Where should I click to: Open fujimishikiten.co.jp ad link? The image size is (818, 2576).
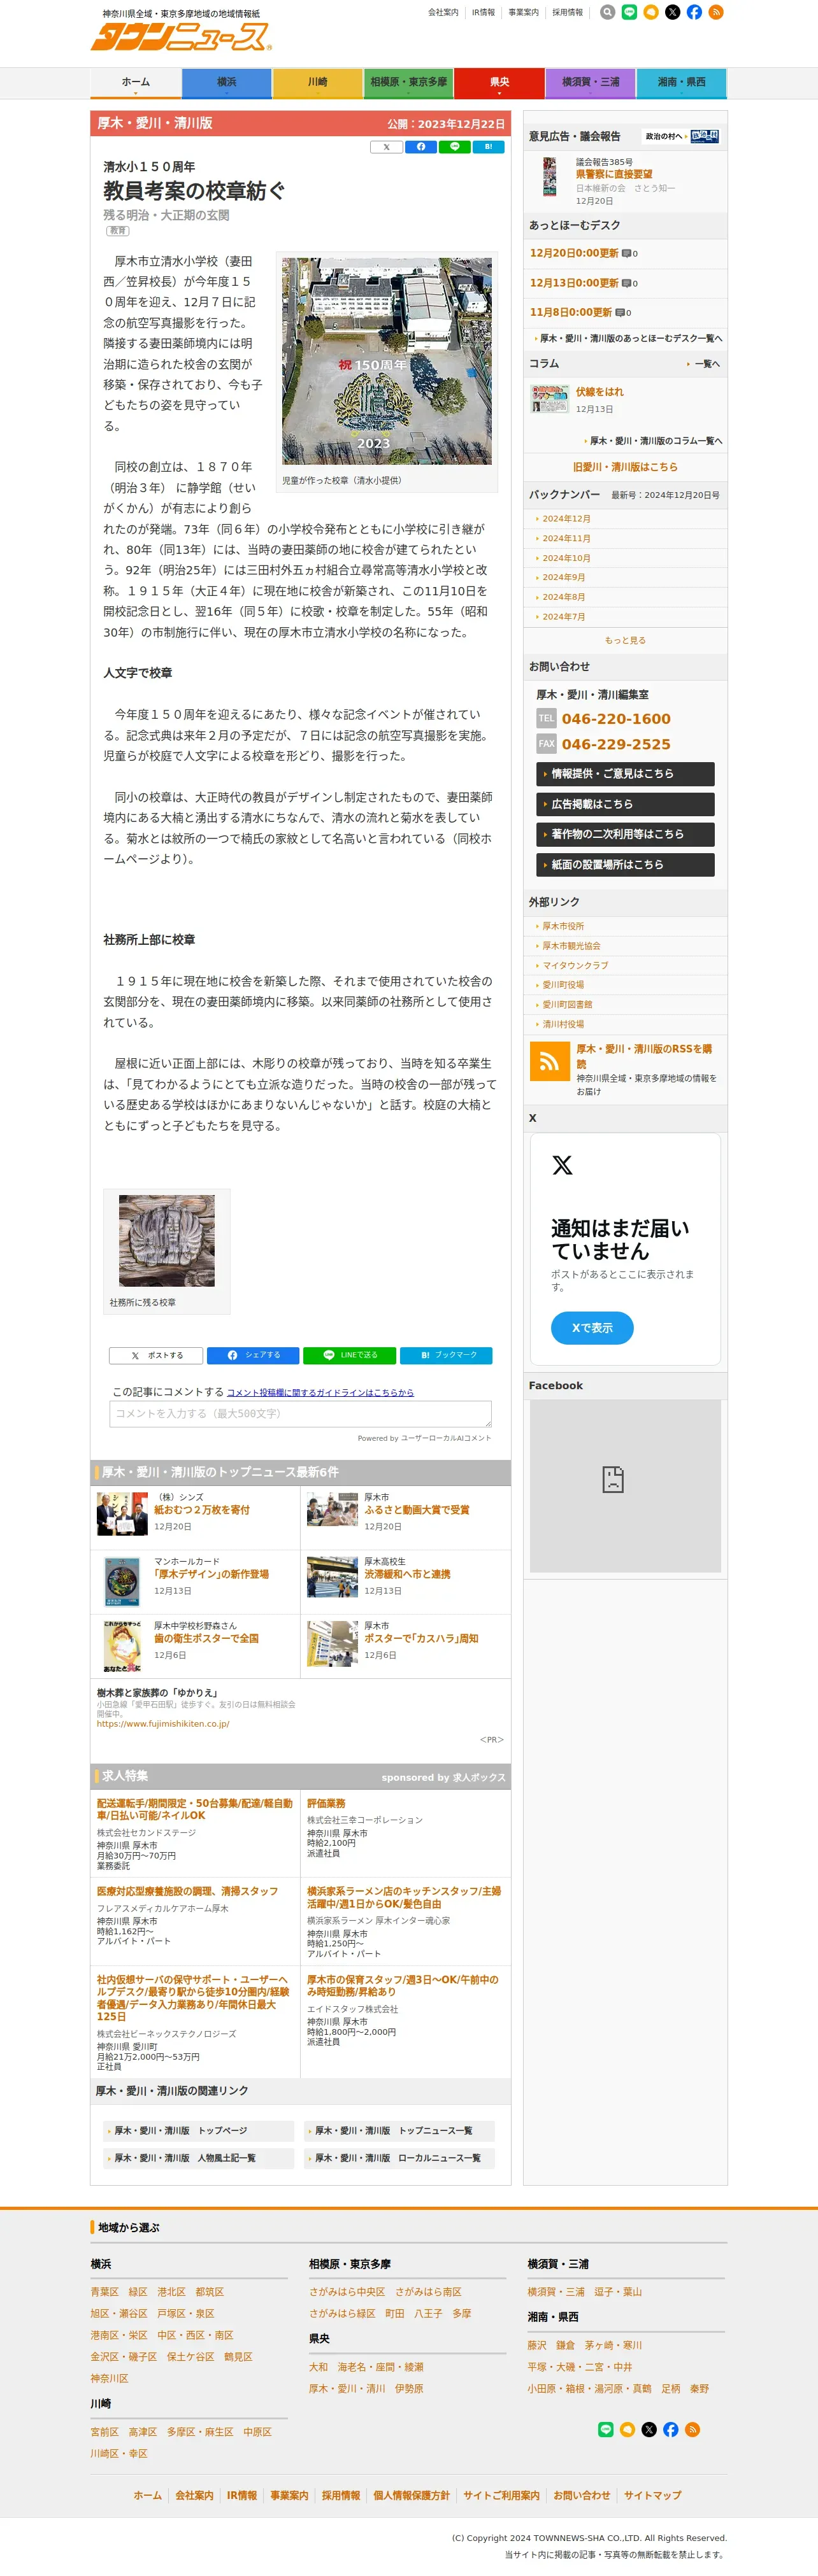point(163,1724)
